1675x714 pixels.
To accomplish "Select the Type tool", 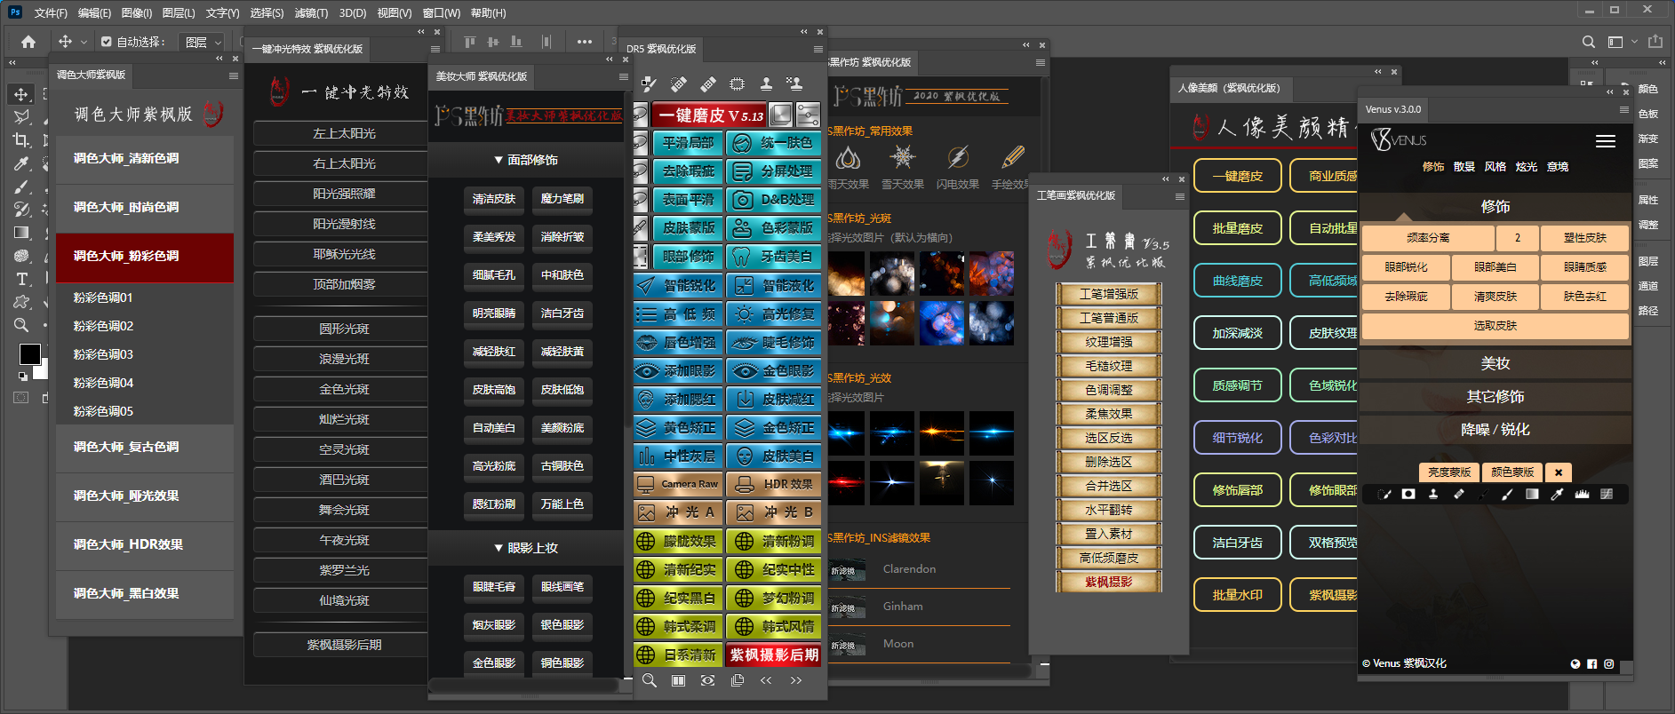I will coord(21,279).
